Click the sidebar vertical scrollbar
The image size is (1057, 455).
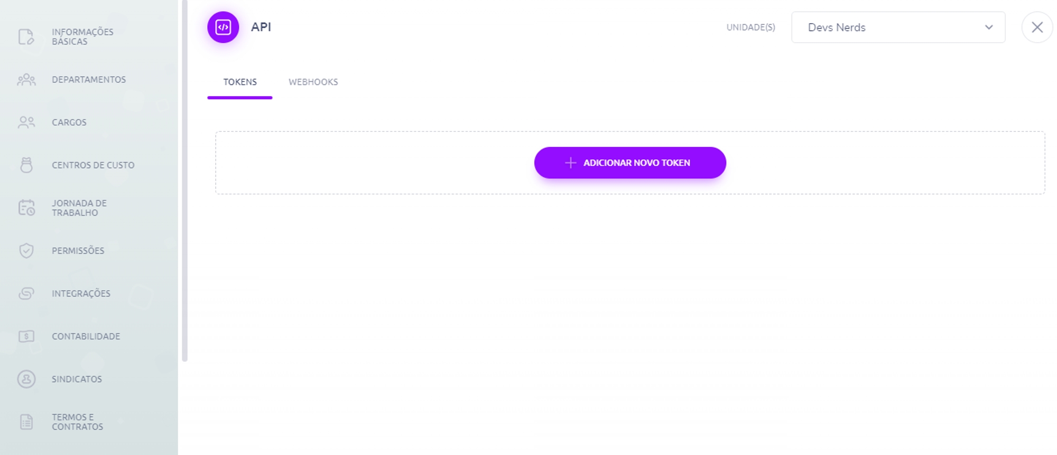(184, 179)
